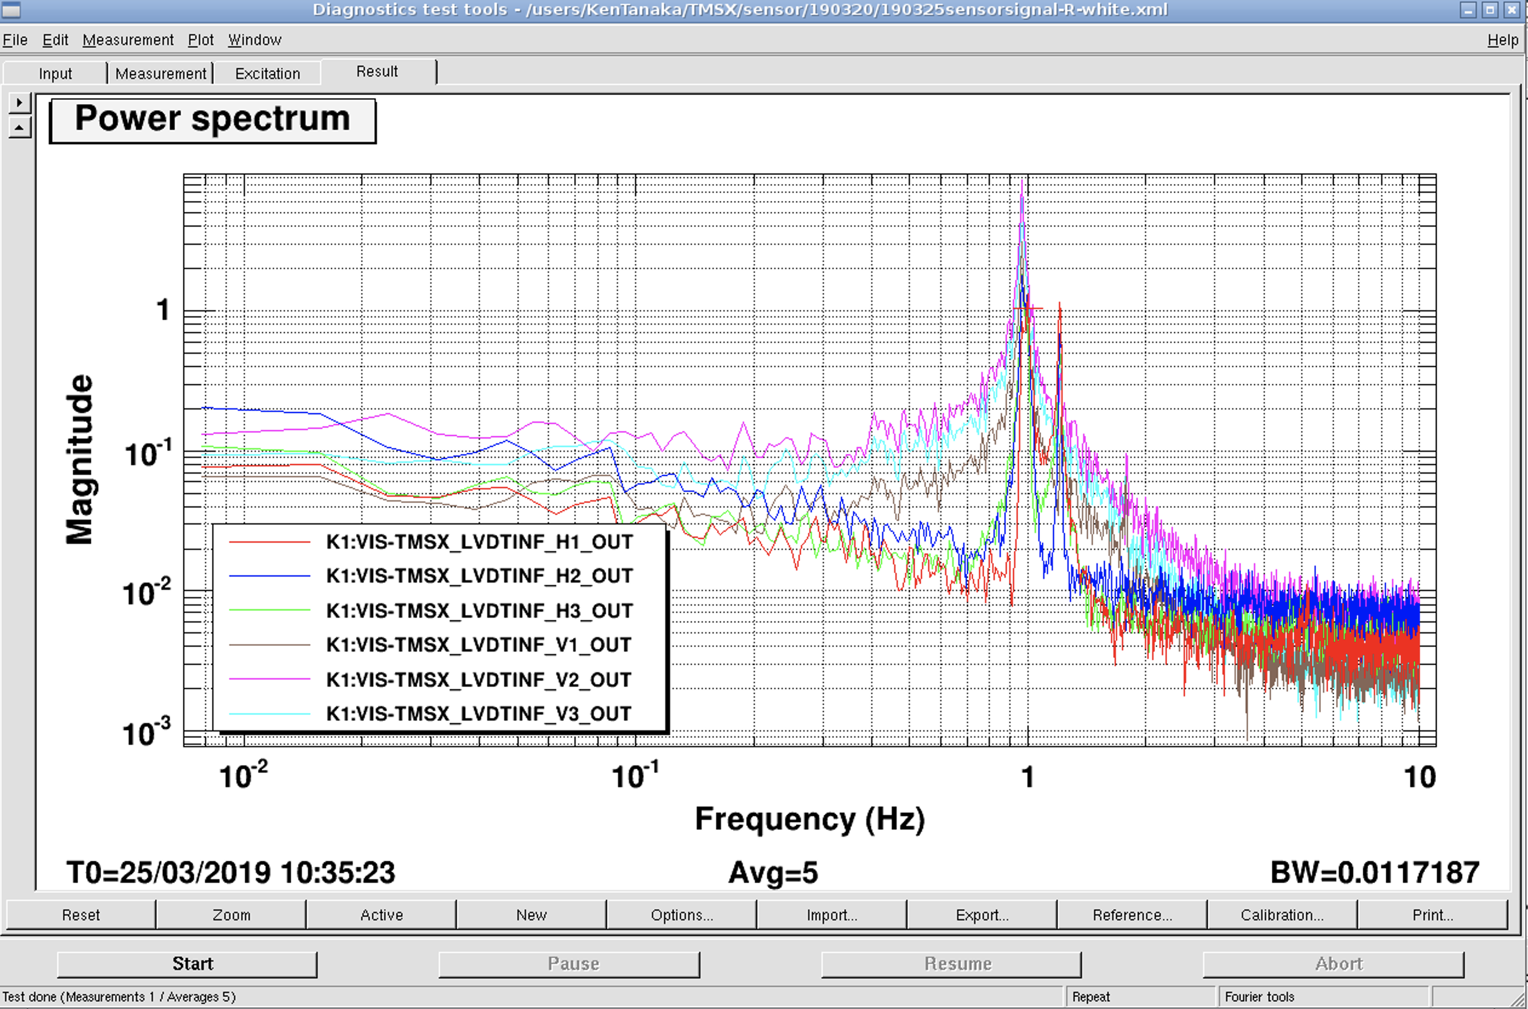Screen dimensions: 1528x1009
Task: Switch to the Input tab
Action: click(55, 73)
